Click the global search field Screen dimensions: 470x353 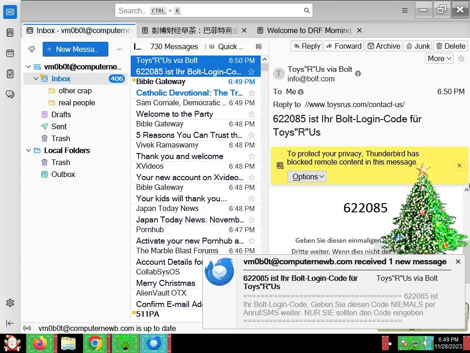pos(214,11)
